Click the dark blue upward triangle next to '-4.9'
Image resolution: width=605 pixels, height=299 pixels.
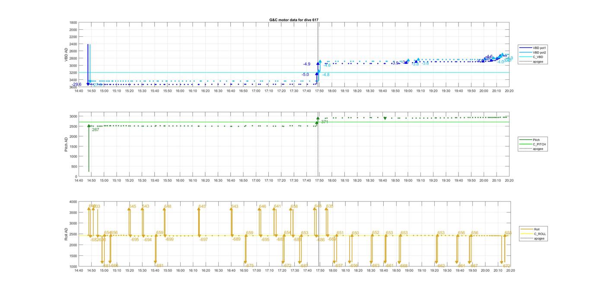[x=318, y=63]
